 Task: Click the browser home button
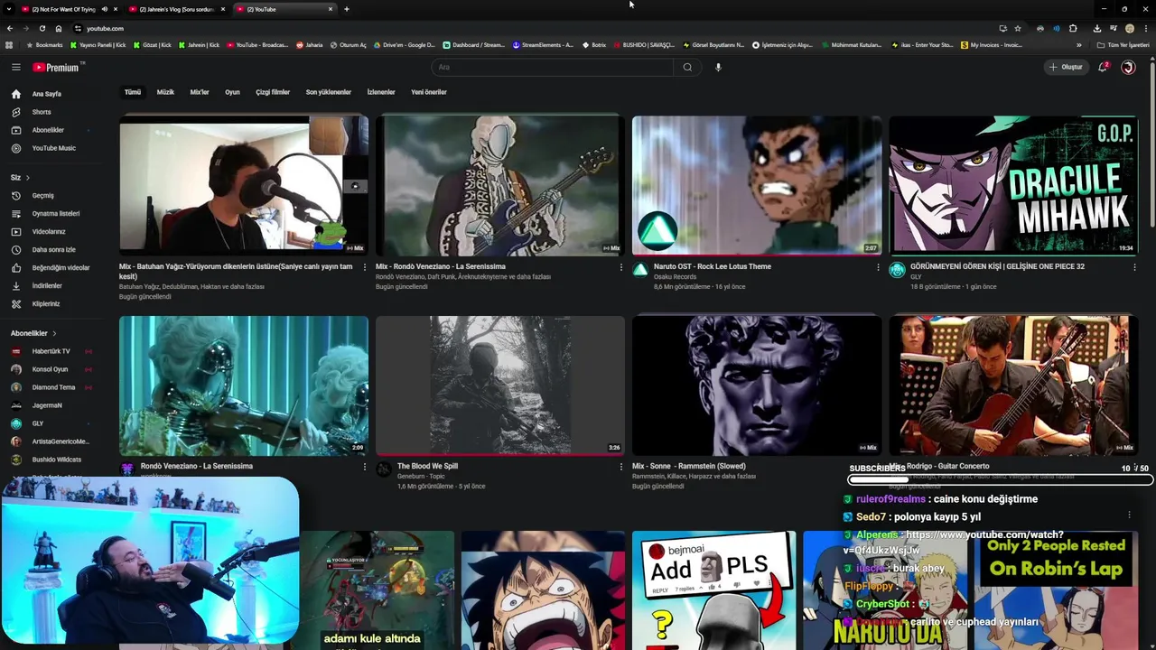coord(59,28)
